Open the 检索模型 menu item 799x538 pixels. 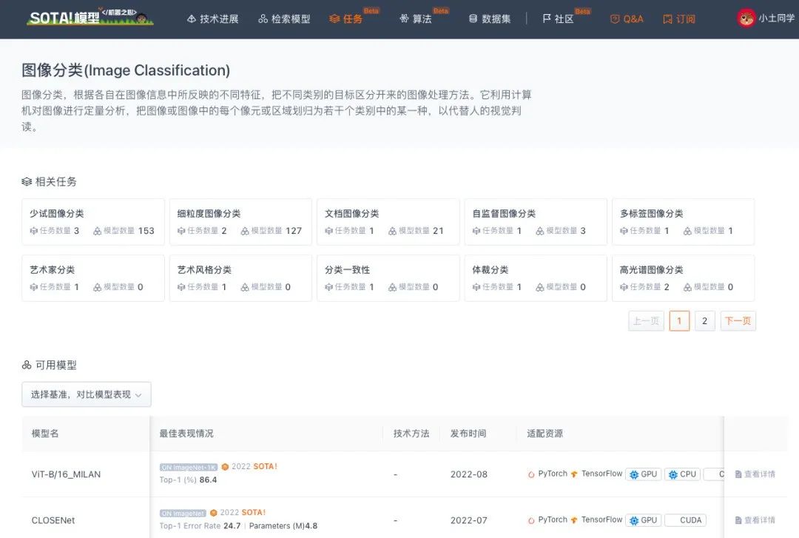point(284,19)
